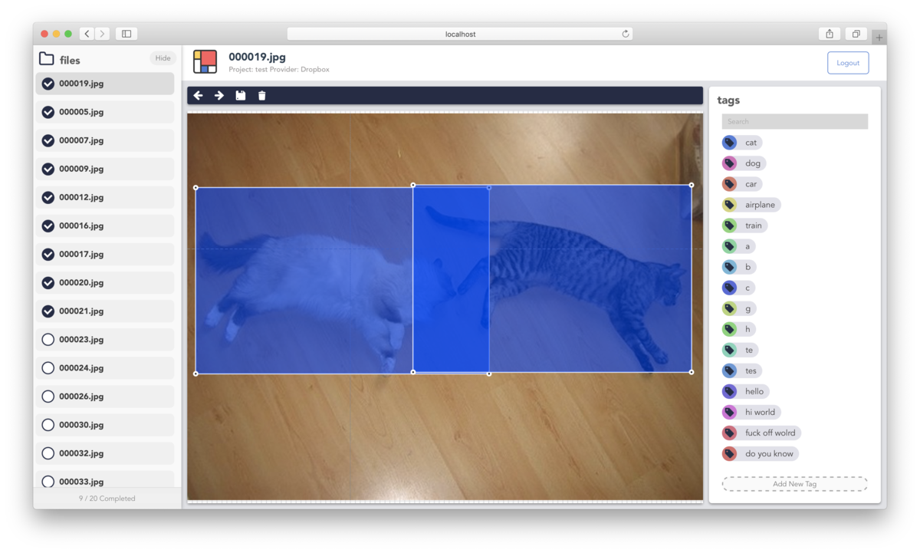Click the next image arrow in toolbar
The height and width of the screenshot is (553, 920).
point(219,96)
